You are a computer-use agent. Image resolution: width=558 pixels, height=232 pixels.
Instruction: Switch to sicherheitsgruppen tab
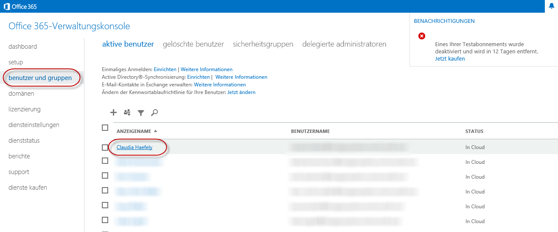(x=263, y=44)
